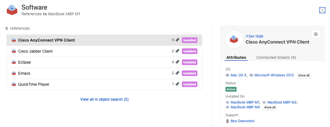The width and height of the screenshot is (330, 127).
Task: Click tickets icon on QuickTime Player row
Action: (177, 84)
